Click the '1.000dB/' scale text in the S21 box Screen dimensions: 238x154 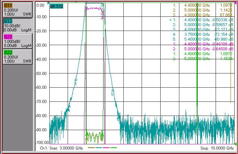tap(12, 41)
